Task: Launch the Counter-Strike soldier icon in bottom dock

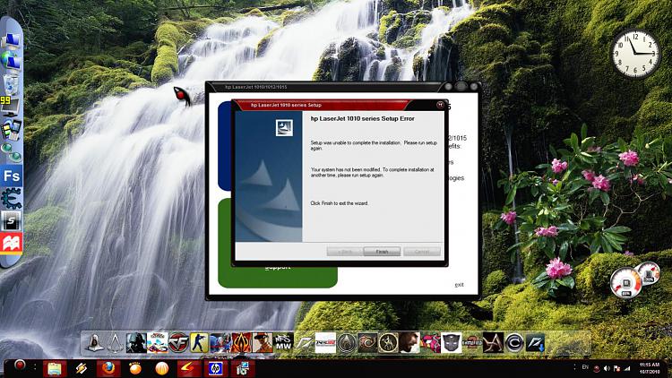Action: (199, 343)
